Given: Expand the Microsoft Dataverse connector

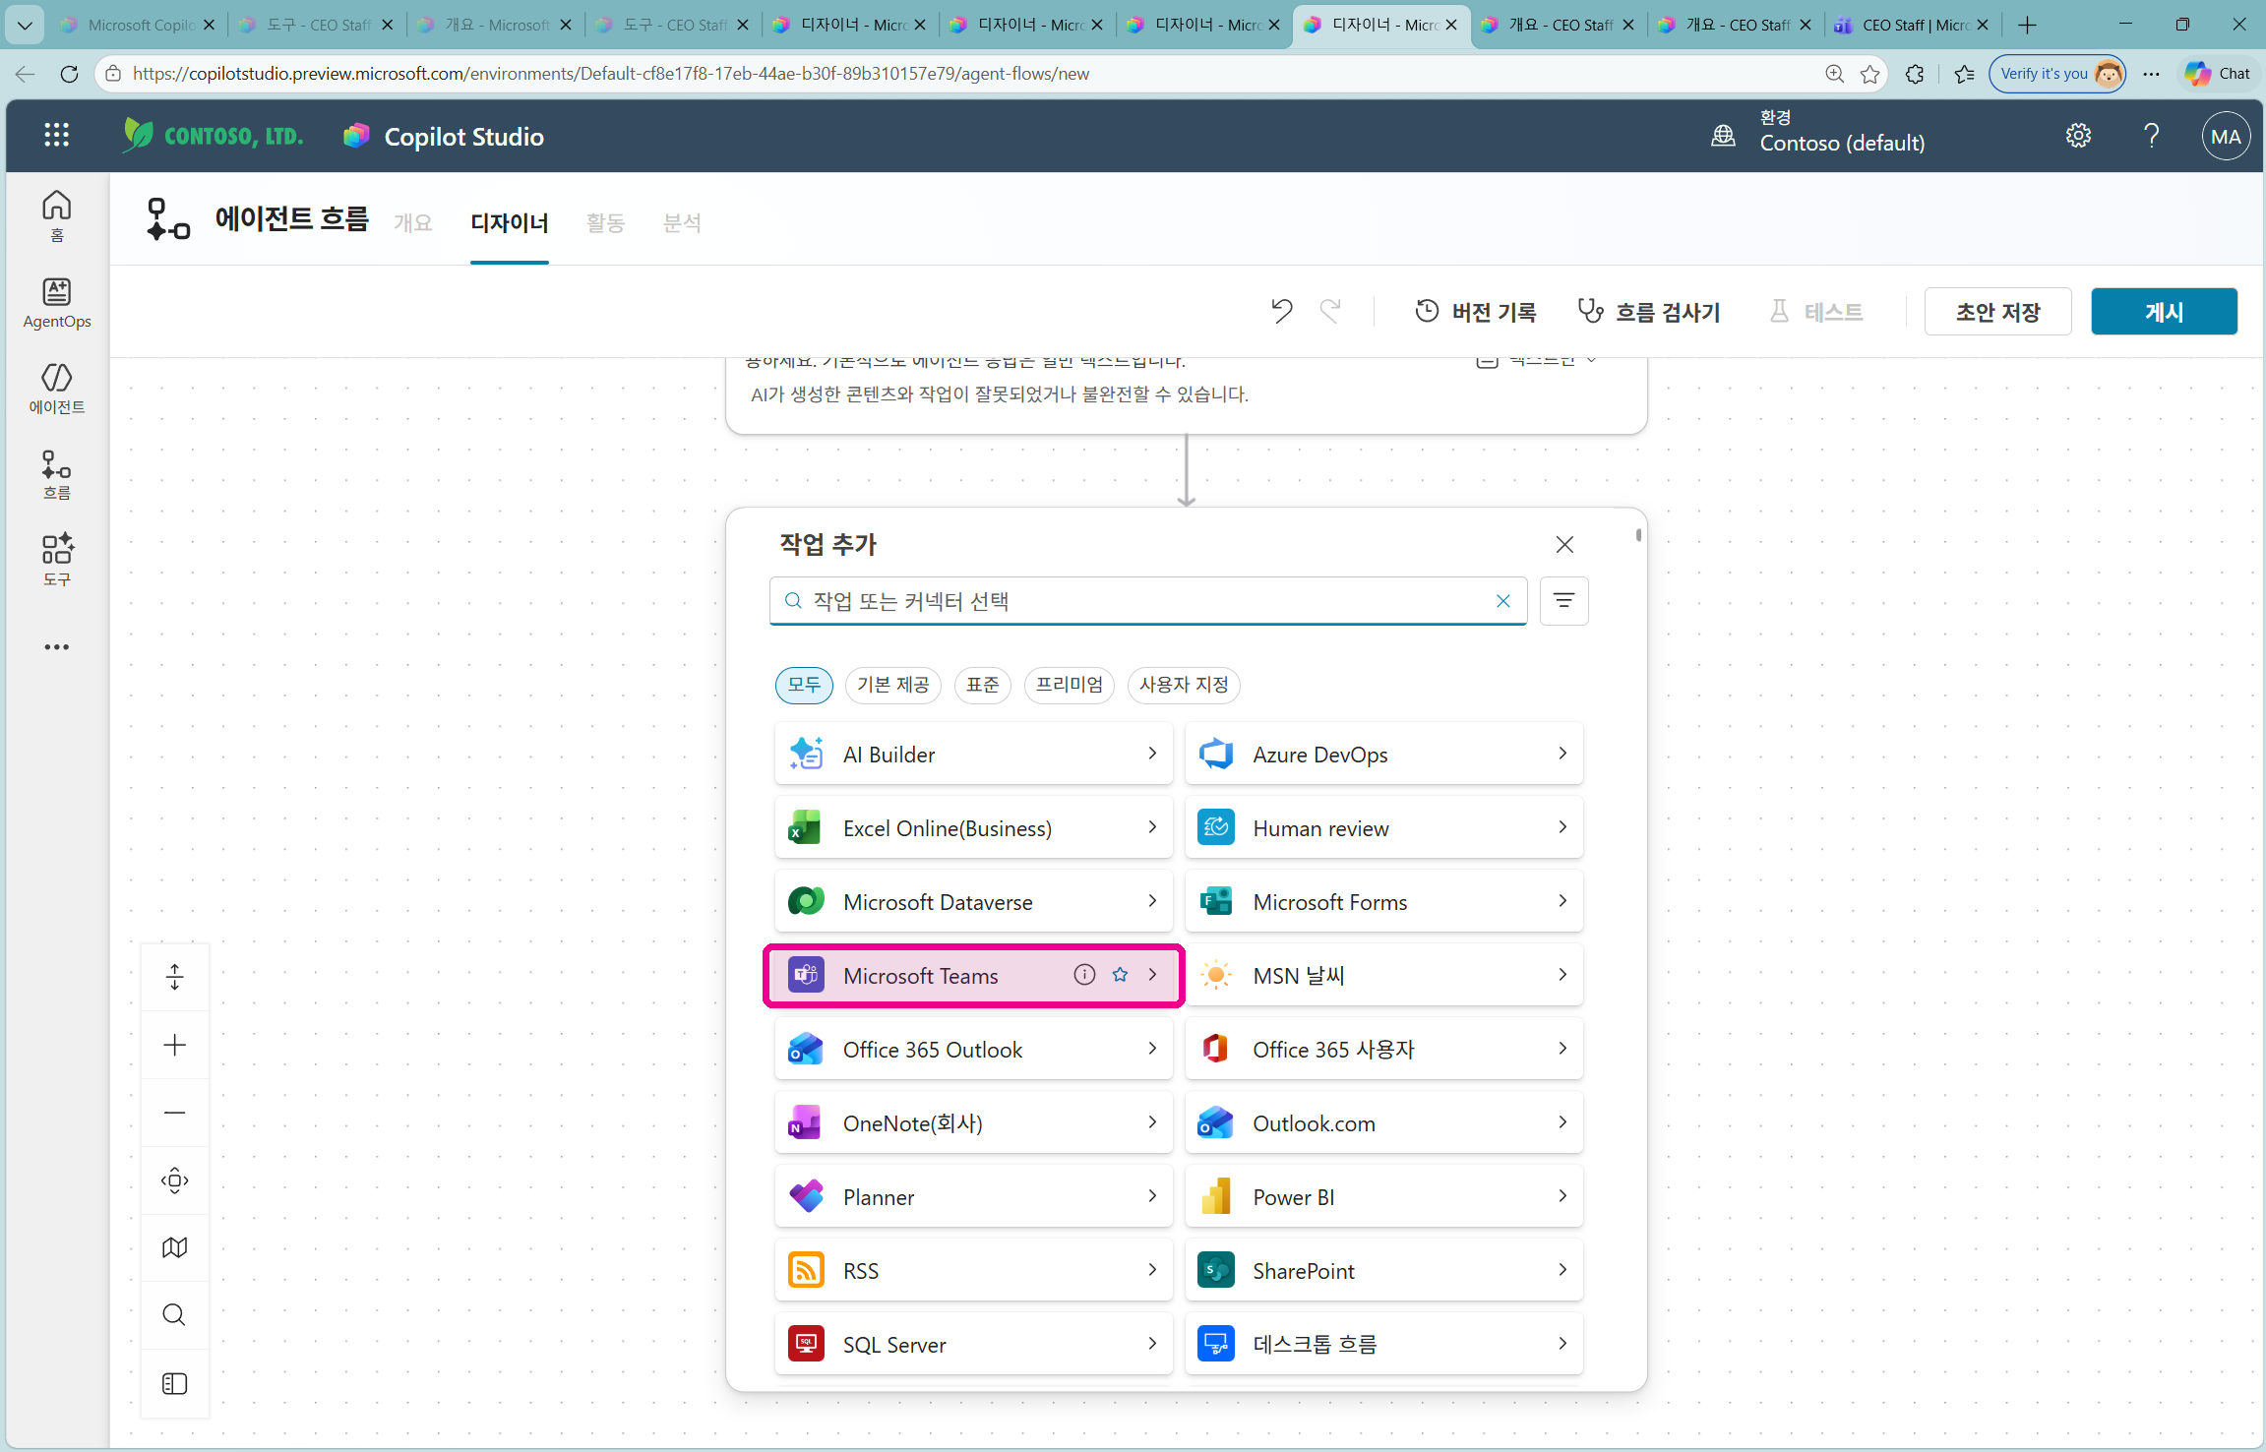Looking at the screenshot, I should coord(974,901).
